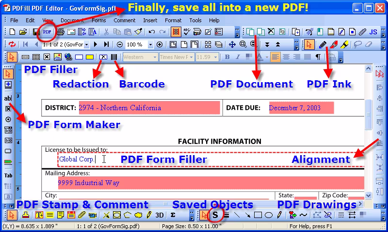Open the Western script dropdown
The image size is (388, 232).
(x=155, y=57)
